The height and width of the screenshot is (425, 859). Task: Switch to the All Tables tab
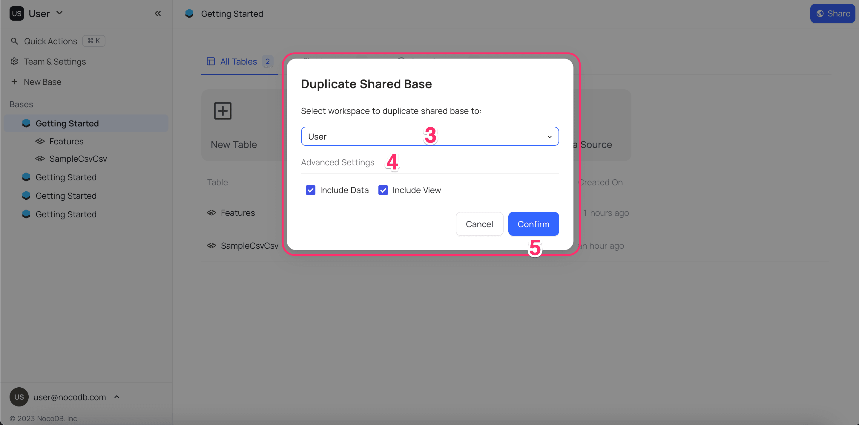[x=239, y=62]
